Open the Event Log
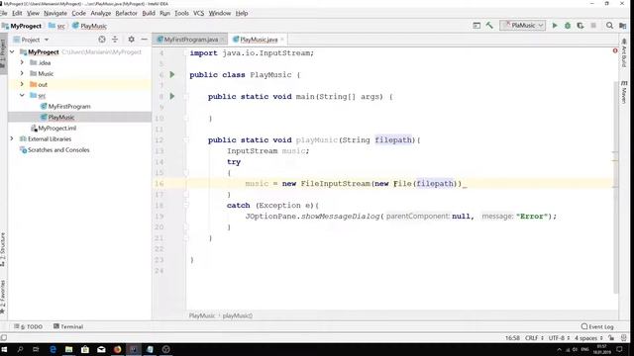The image size is (634, 356). coord(597,326)
